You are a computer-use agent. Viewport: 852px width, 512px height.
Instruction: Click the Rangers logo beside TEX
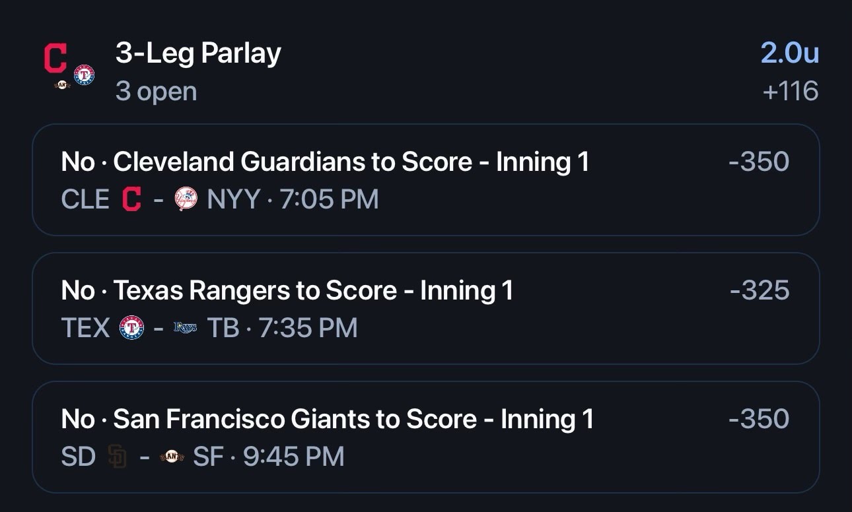(x=131, y=327)
